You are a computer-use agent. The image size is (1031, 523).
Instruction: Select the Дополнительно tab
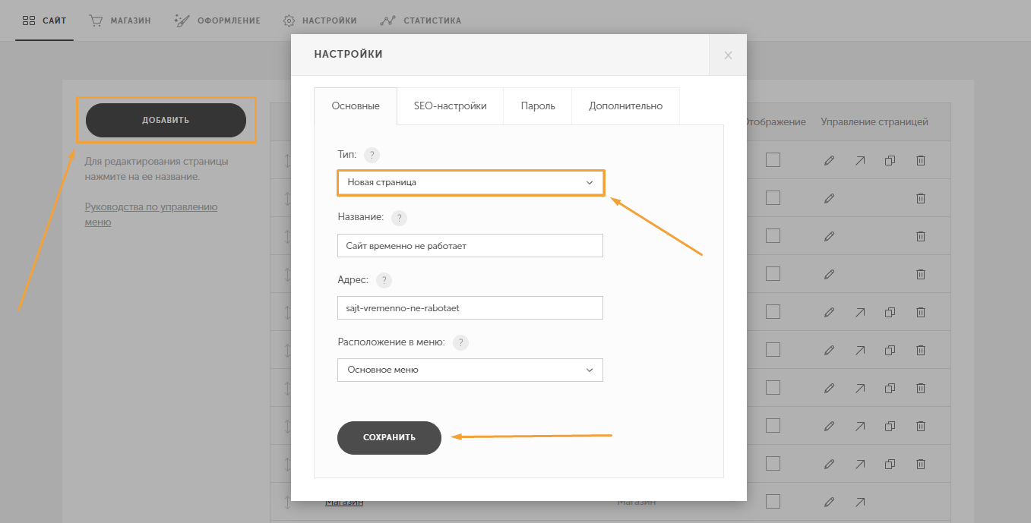pyautogui.click(x=625, y=106)
